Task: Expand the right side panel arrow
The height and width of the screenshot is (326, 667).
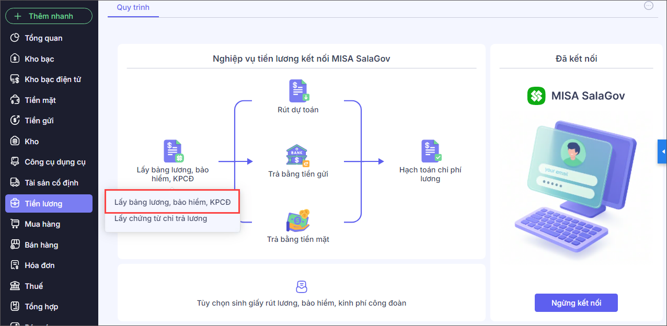Action: (x=662, y=152)
